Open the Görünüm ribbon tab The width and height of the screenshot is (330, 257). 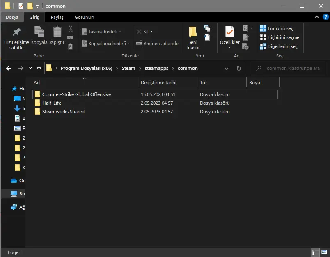[x=85, y=17]
